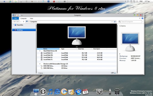Collapse Devices with Removable Storage group

point(40,64)
